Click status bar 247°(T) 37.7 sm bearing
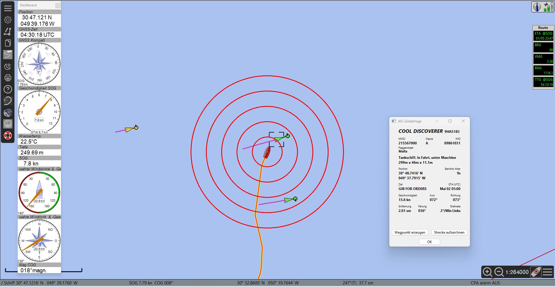 (x=358, y=283)
